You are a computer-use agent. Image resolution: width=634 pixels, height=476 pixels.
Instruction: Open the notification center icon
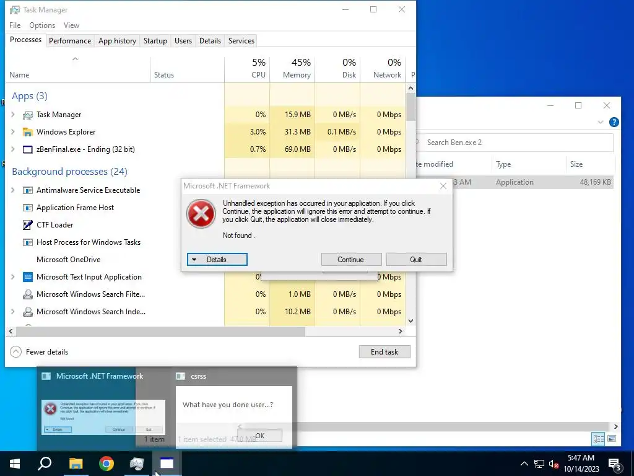(x=615, y=464)
